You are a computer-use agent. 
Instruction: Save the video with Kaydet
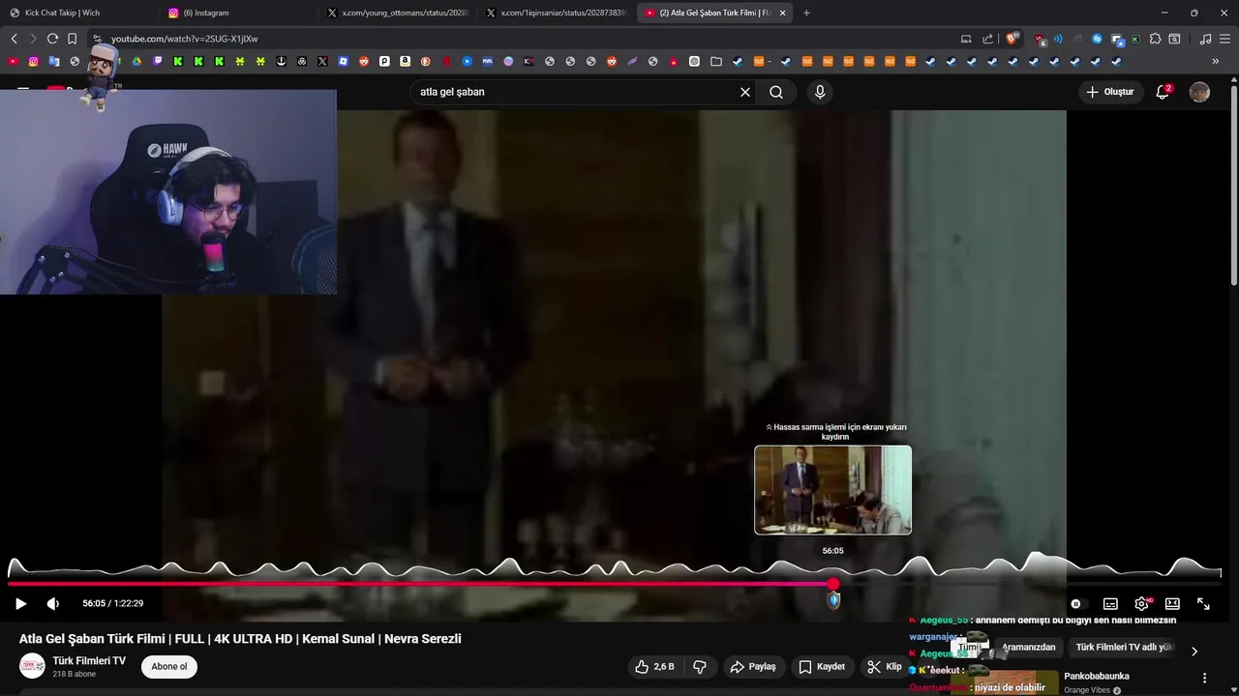point(822,667)
